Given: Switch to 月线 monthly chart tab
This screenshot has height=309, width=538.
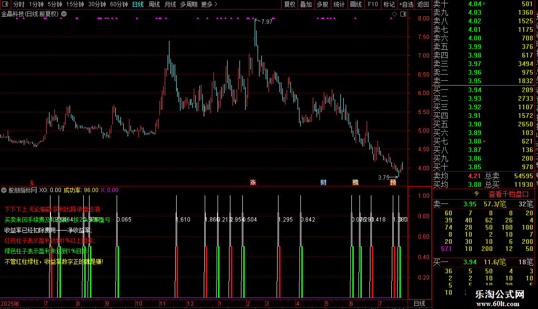Looking at the screenshot, I should click(170, 4).
